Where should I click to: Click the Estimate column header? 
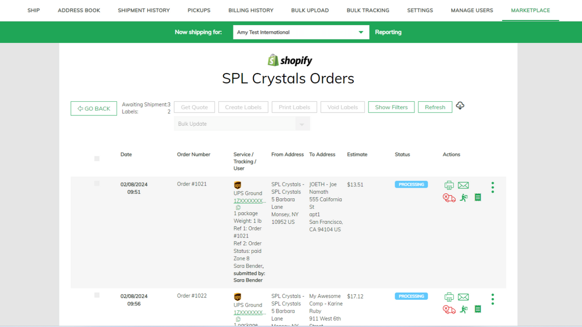tap(357, 154)
